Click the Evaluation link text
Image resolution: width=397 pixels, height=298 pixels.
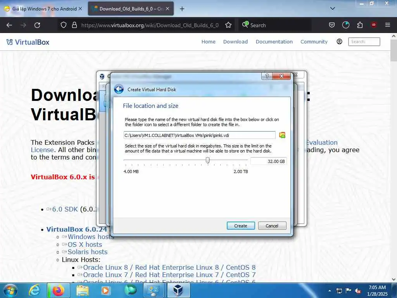click(x=322, y=142)
